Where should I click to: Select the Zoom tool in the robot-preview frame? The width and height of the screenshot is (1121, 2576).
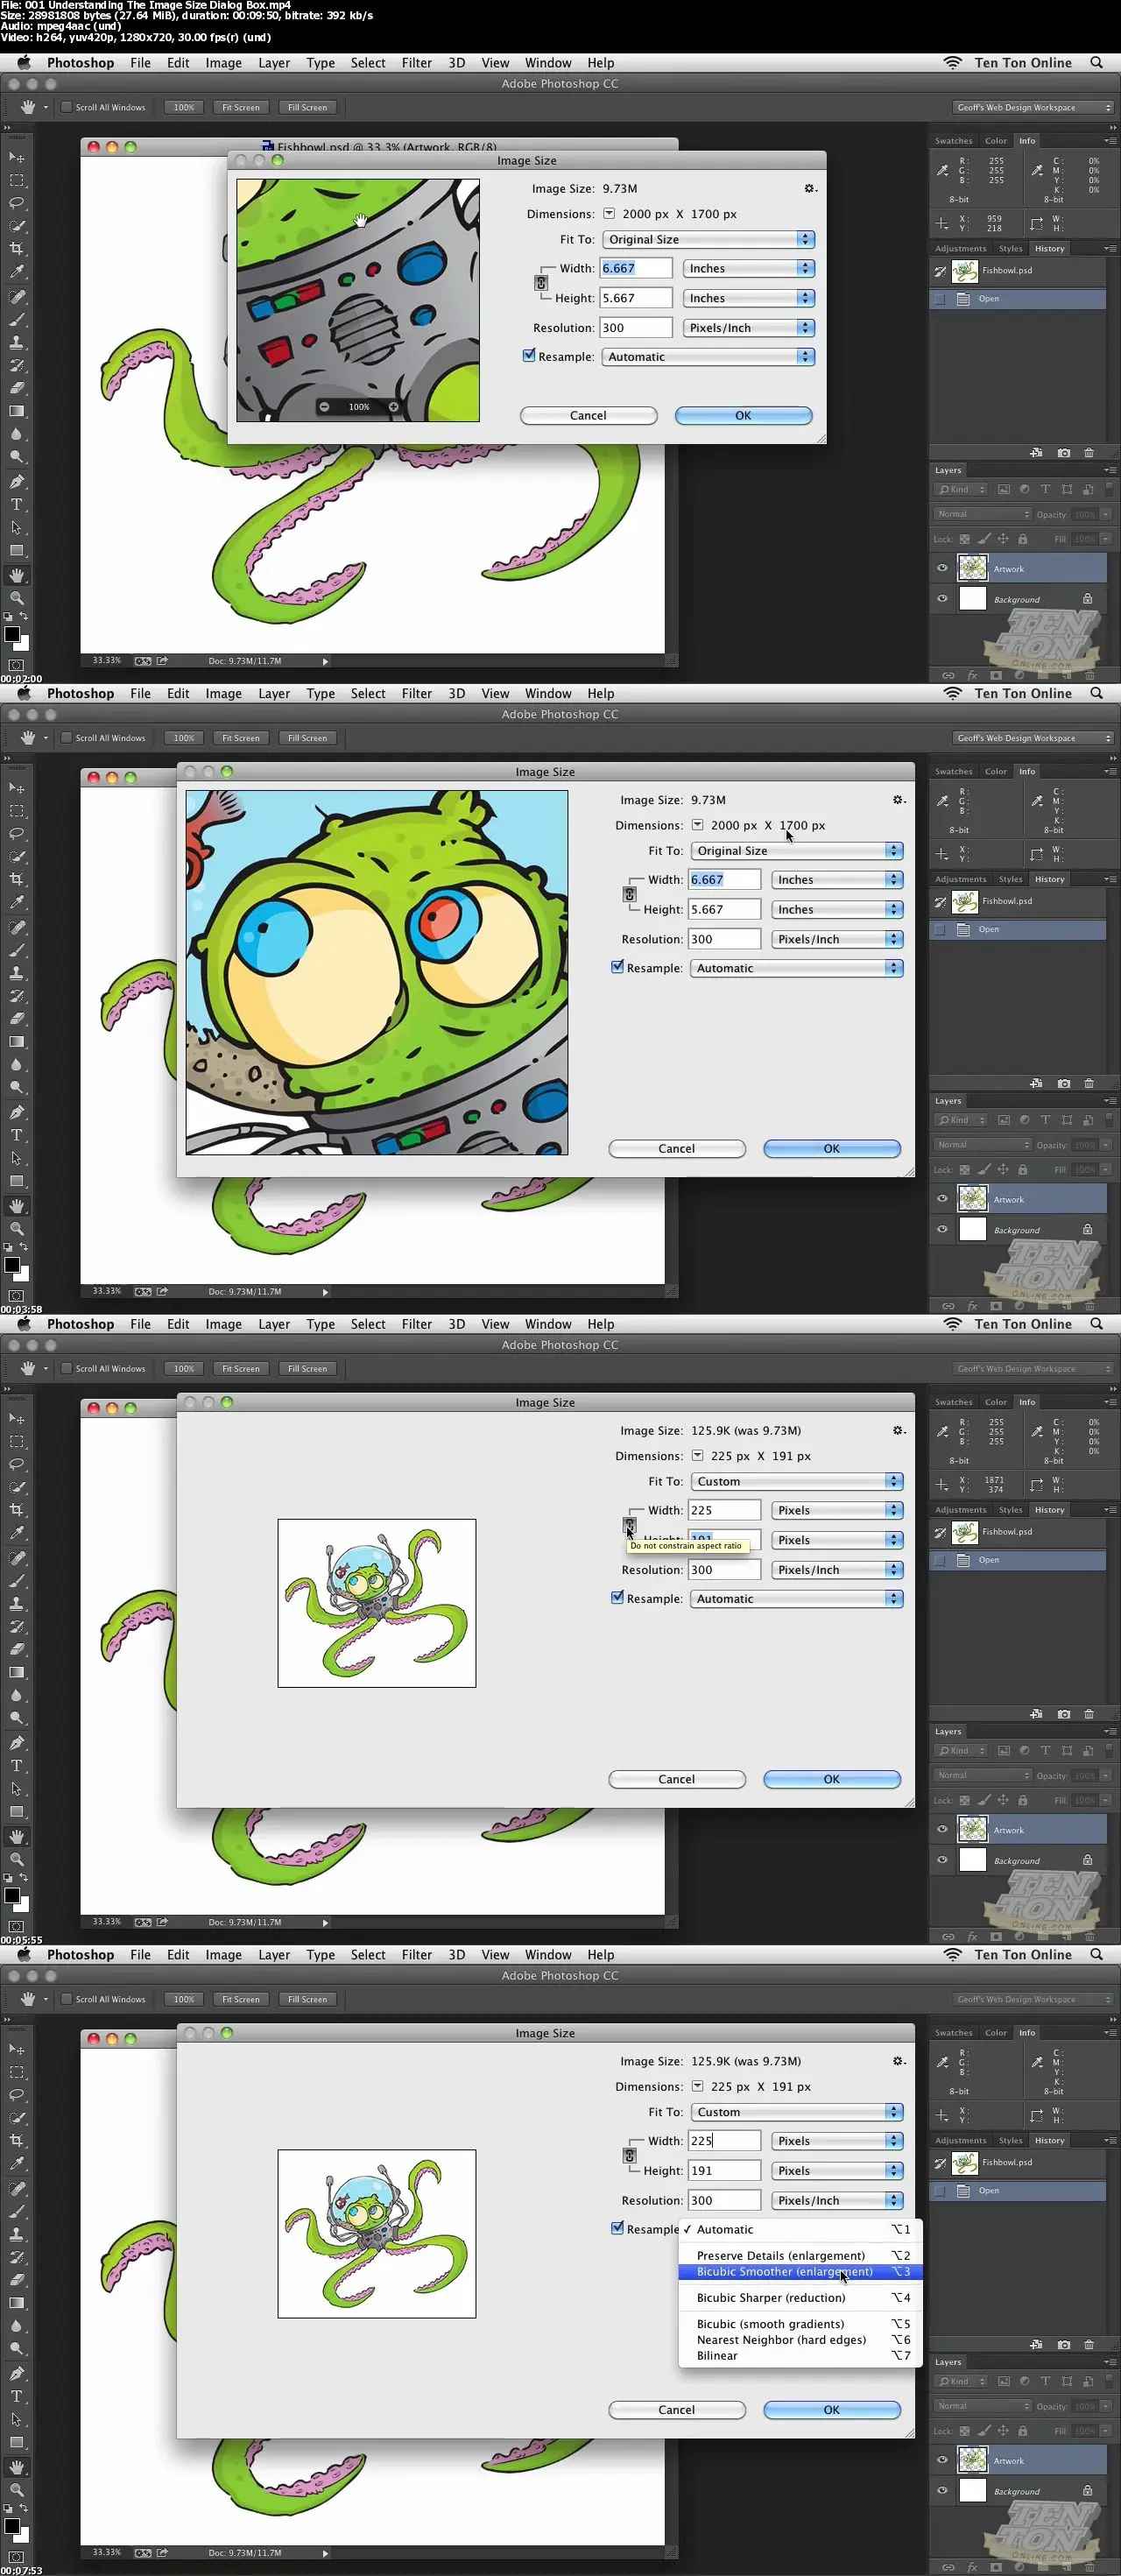17,598
